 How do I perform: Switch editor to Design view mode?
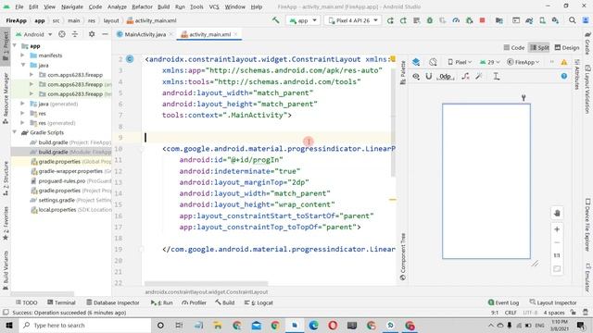click(x=566, y=47)
